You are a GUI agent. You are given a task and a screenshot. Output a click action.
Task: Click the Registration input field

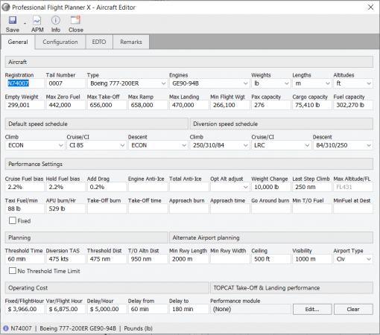(x=25, y=83)
